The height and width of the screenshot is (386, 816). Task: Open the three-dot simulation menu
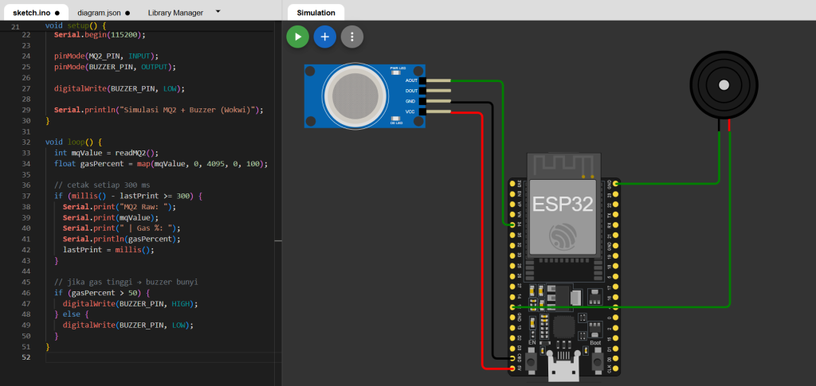pyautogui.click(x=351, y=37)
